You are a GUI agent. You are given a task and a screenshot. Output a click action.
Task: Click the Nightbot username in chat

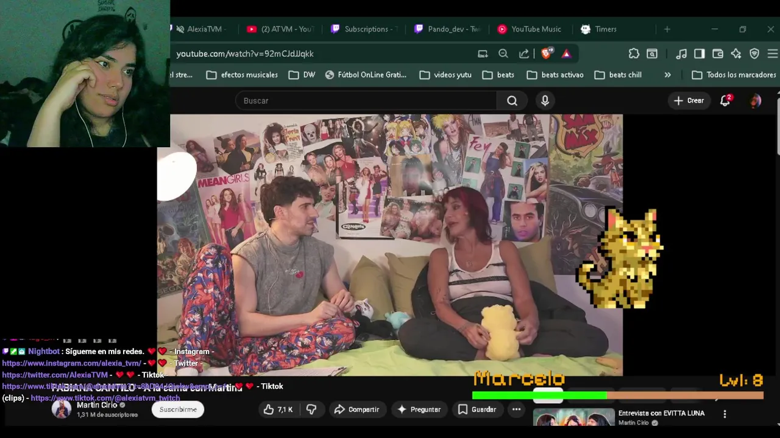(44, 352)
